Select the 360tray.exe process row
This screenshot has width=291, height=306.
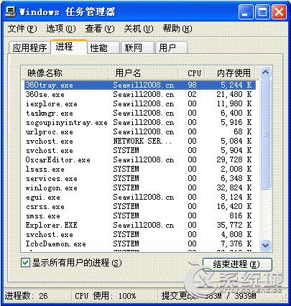140,85
